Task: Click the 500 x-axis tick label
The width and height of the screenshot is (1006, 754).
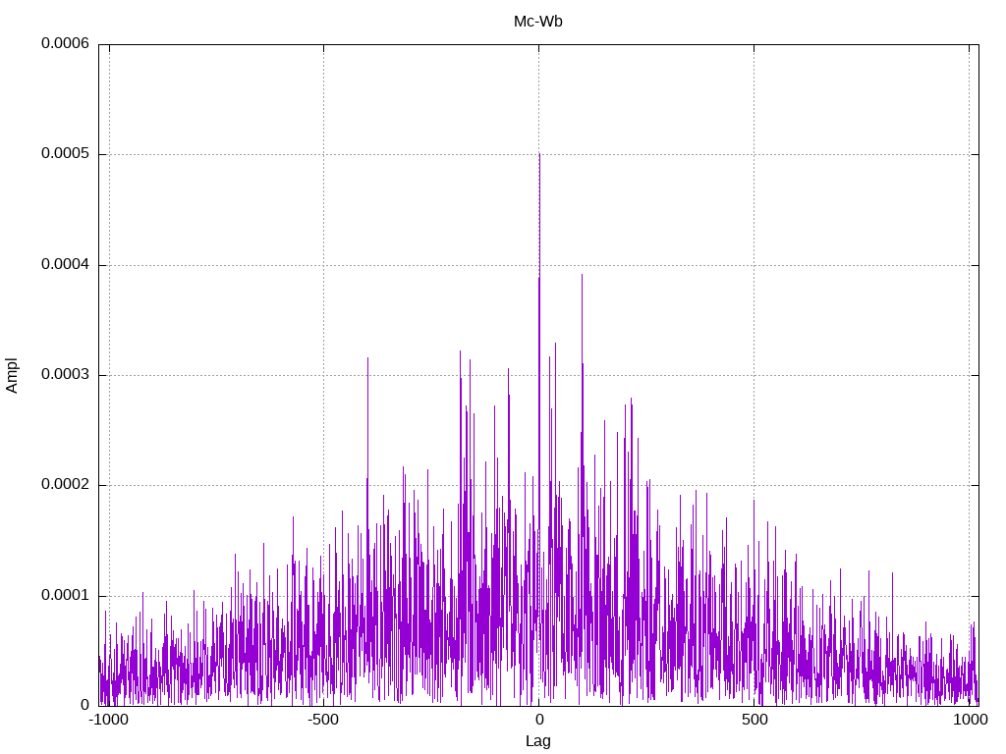Action: [754, 720]
